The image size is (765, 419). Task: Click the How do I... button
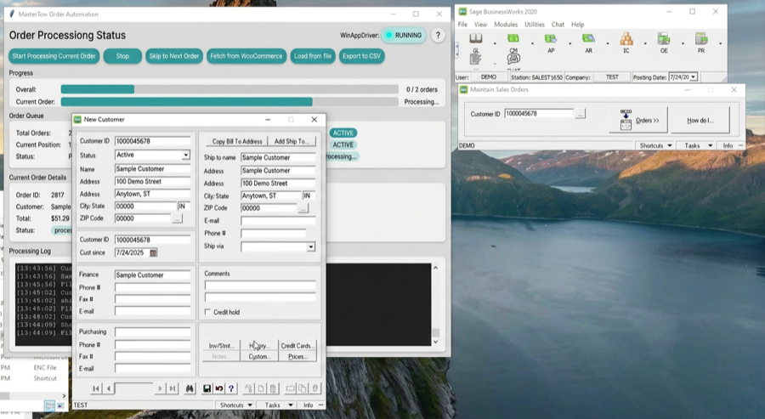click(x=700, y=120)
